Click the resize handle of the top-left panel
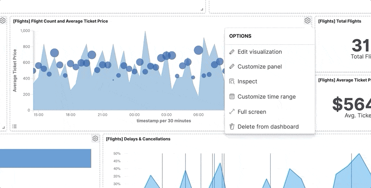The image size is (371, 188). (x=202, y=9)
